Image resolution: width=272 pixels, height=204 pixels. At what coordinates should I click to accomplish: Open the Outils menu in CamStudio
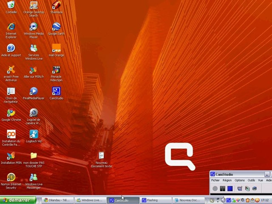point(251,180)
